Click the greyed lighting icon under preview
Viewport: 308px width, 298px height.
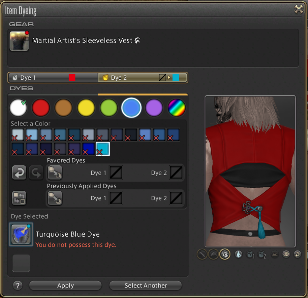coord(275,254)
